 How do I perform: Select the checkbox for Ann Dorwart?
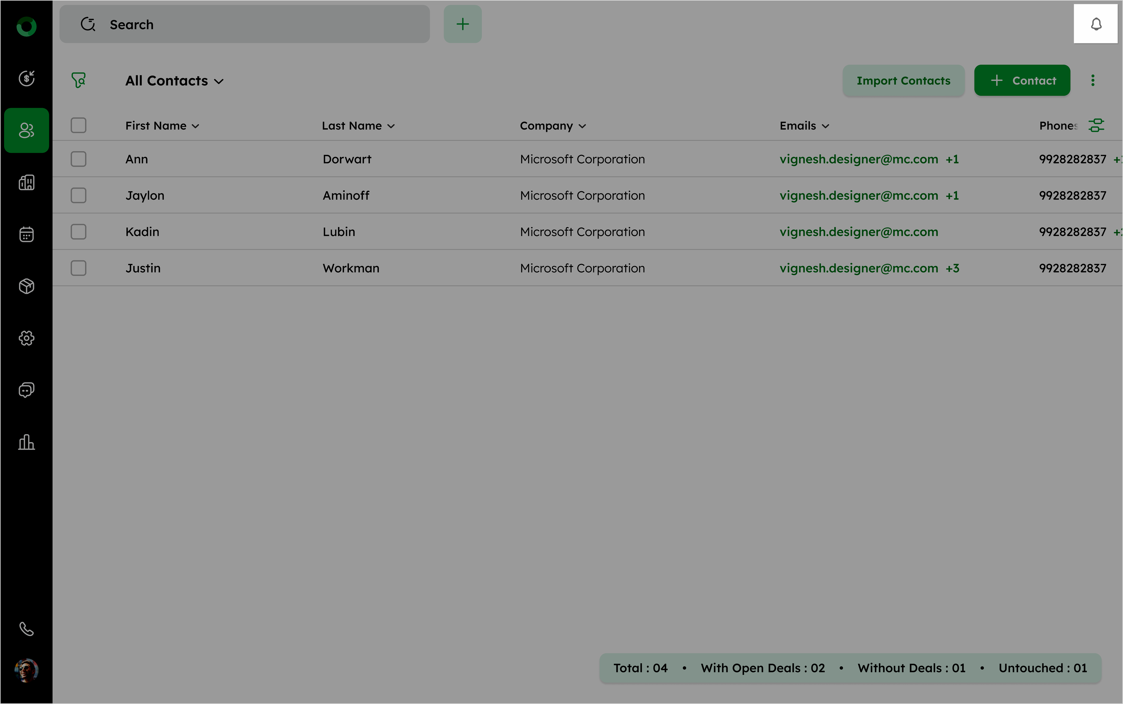pos(79,159)
